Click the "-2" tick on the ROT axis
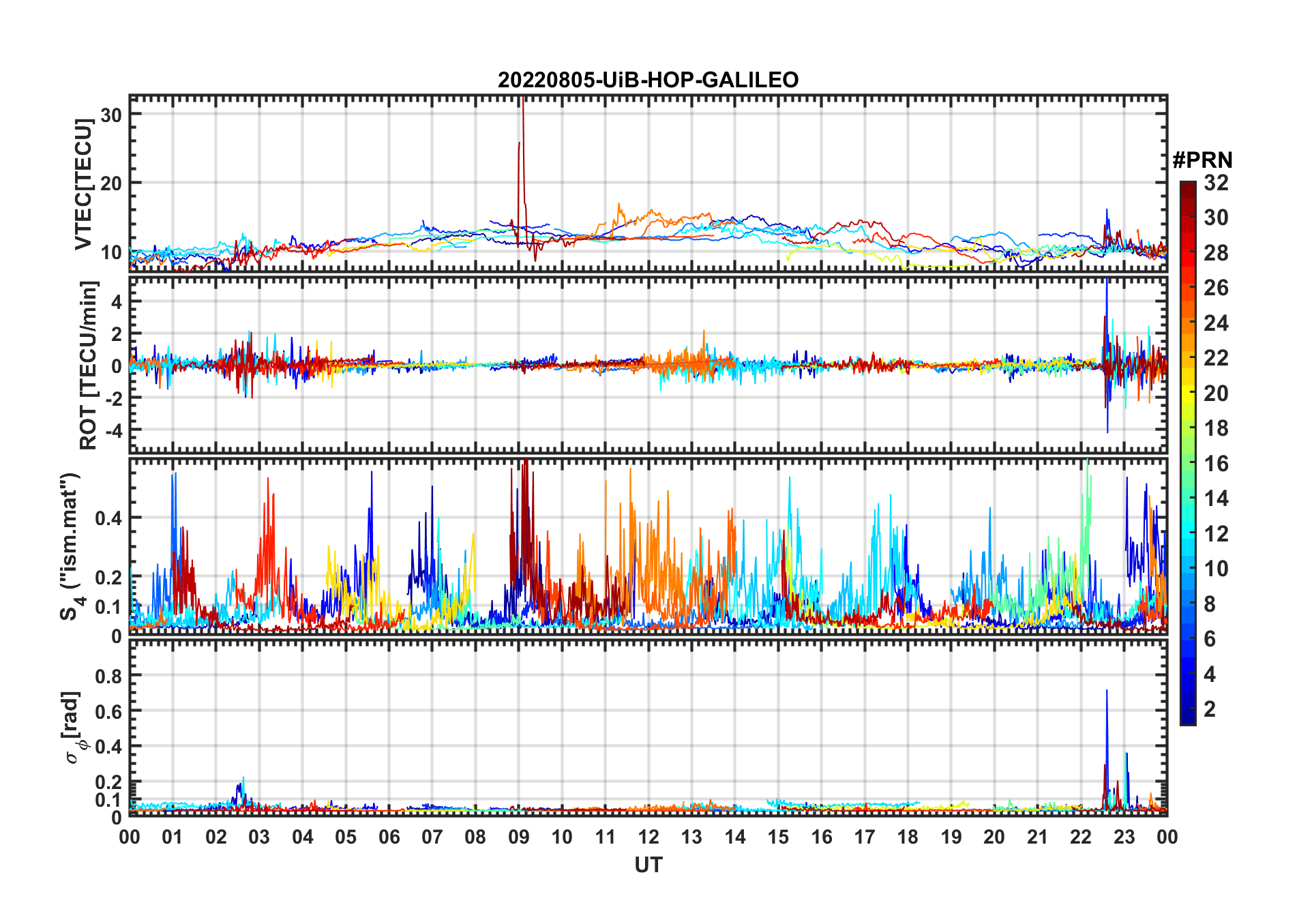Viewport: 1297px width, 907px height. pyautogui.click(x=115, y=399)
